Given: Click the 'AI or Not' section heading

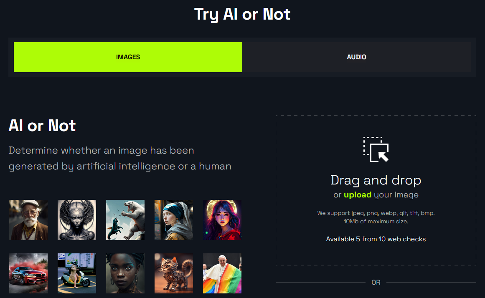Looking at the screenshot, I should pyautogui.click(x=42, y=126).
